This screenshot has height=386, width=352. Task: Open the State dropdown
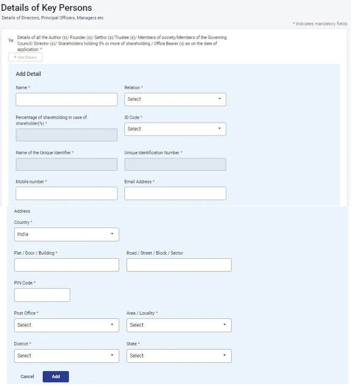[179, 356]
